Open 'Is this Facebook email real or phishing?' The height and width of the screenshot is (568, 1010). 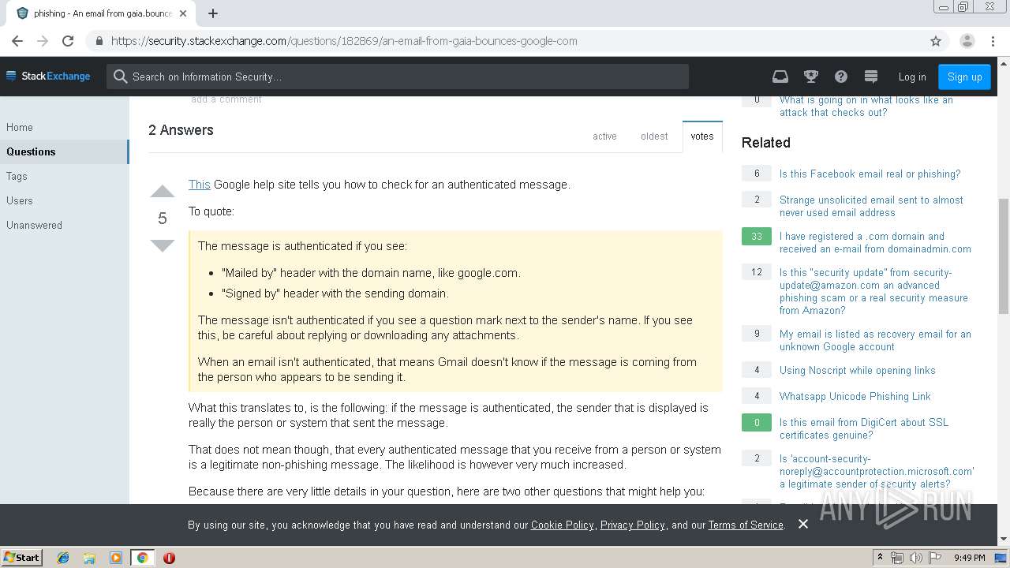[870, 174]
